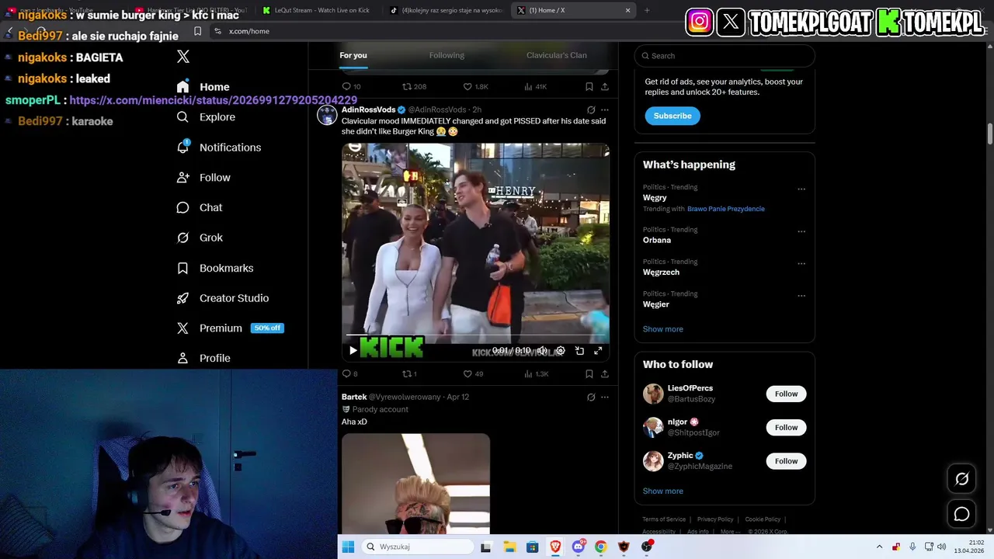
Task: Like the AdinRossVods post with 49 likes
Action: [473, 374]
